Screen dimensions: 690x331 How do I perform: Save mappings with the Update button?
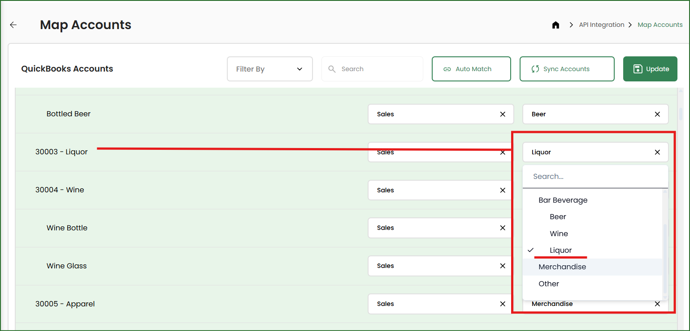pyautogui.click(x=650, y=69)
